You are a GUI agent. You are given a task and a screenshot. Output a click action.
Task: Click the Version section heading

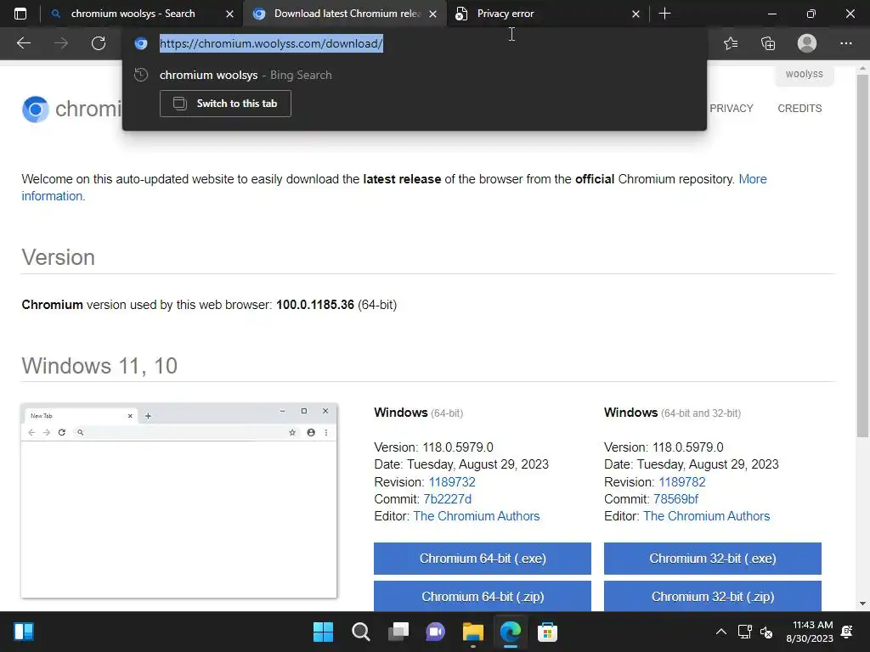pos(59,257)
